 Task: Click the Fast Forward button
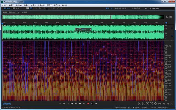80,103
